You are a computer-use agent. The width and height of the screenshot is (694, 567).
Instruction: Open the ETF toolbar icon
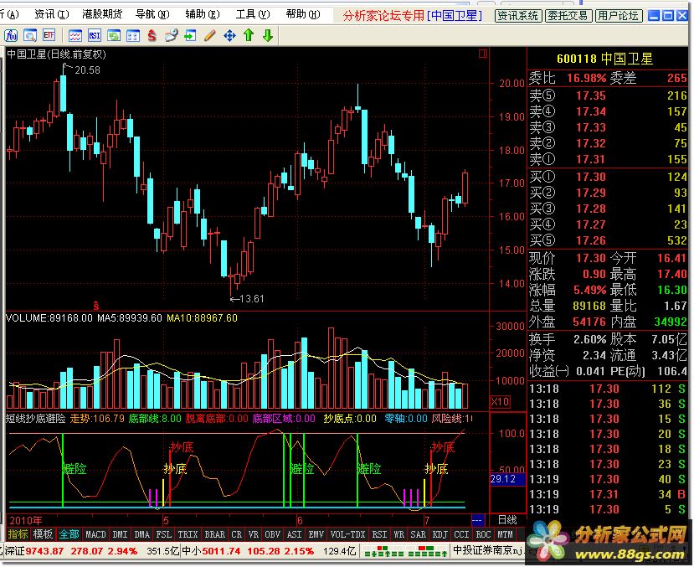[x=49, y=35]
